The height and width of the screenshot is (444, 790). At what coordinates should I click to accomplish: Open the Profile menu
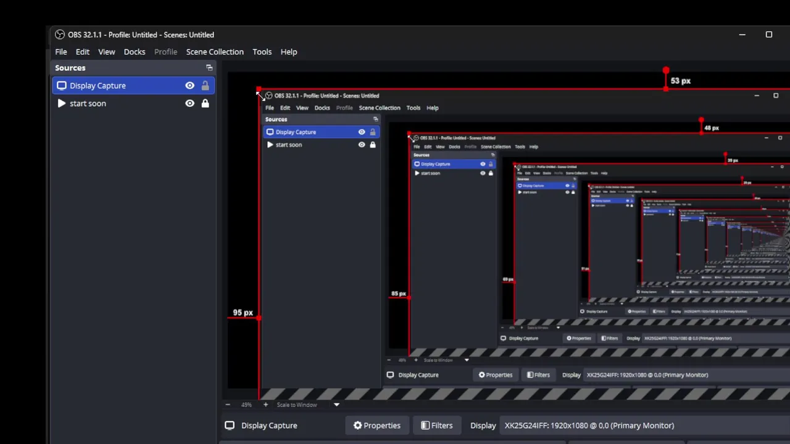(x=165, y=52)
